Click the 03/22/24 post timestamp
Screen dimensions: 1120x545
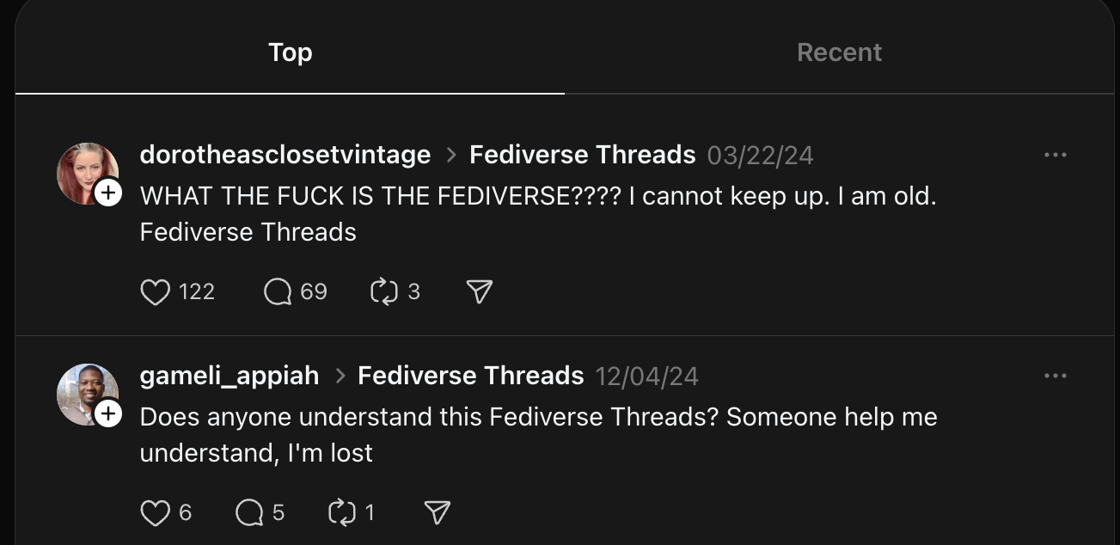(760, 156)
